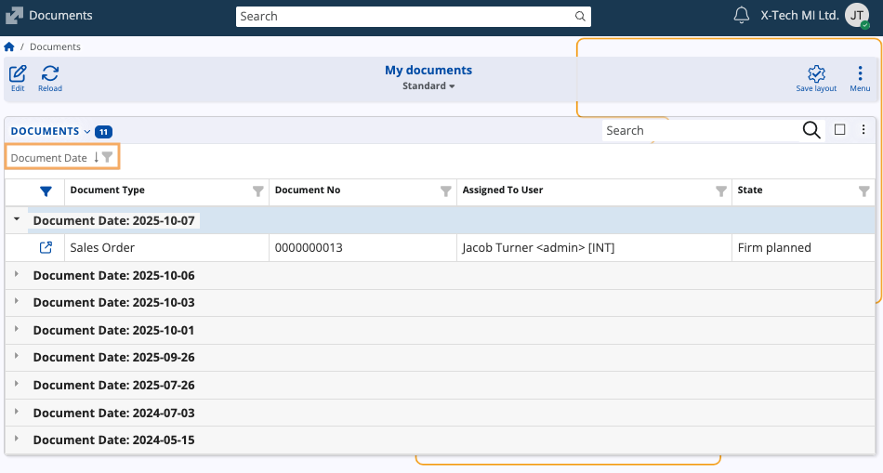The width and height of the screenshot is (883, 473).
Task: Collapse the Document Date 2025-10-07 group
Action: coord(16,220)
